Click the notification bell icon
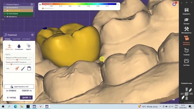The height and width of the screenshot is (109, 194). pos(174,4)
